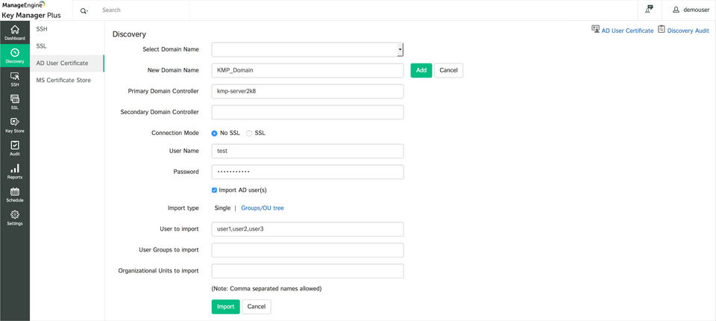Open the demouser account menu
This screenshot has height=321, width=716.
[x=691, y=10]
